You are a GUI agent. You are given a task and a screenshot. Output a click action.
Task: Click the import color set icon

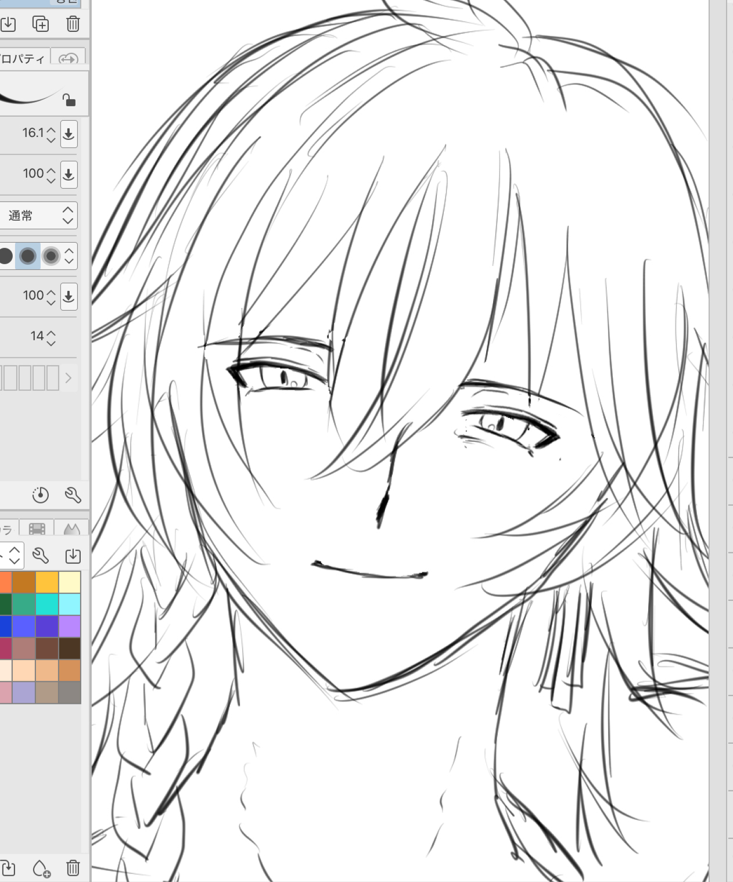(73, 556)
